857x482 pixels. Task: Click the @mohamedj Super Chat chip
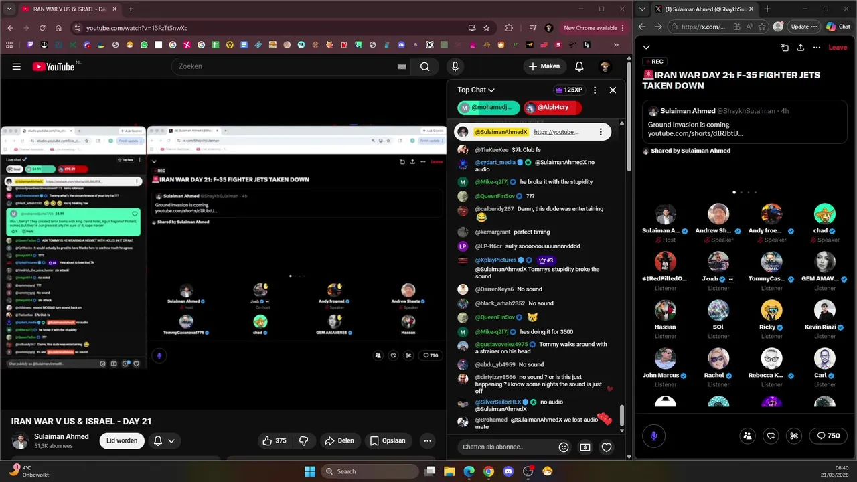(x=489, y=107)
